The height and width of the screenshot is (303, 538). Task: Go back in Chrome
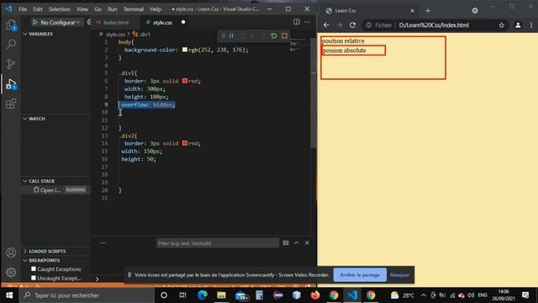[326, 25]
